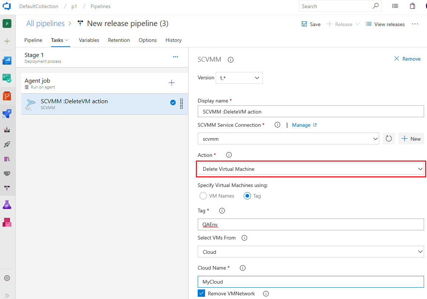Open the scvmm service connection dropdown
This screenshot has width=427, height=299.
point(288,138)
